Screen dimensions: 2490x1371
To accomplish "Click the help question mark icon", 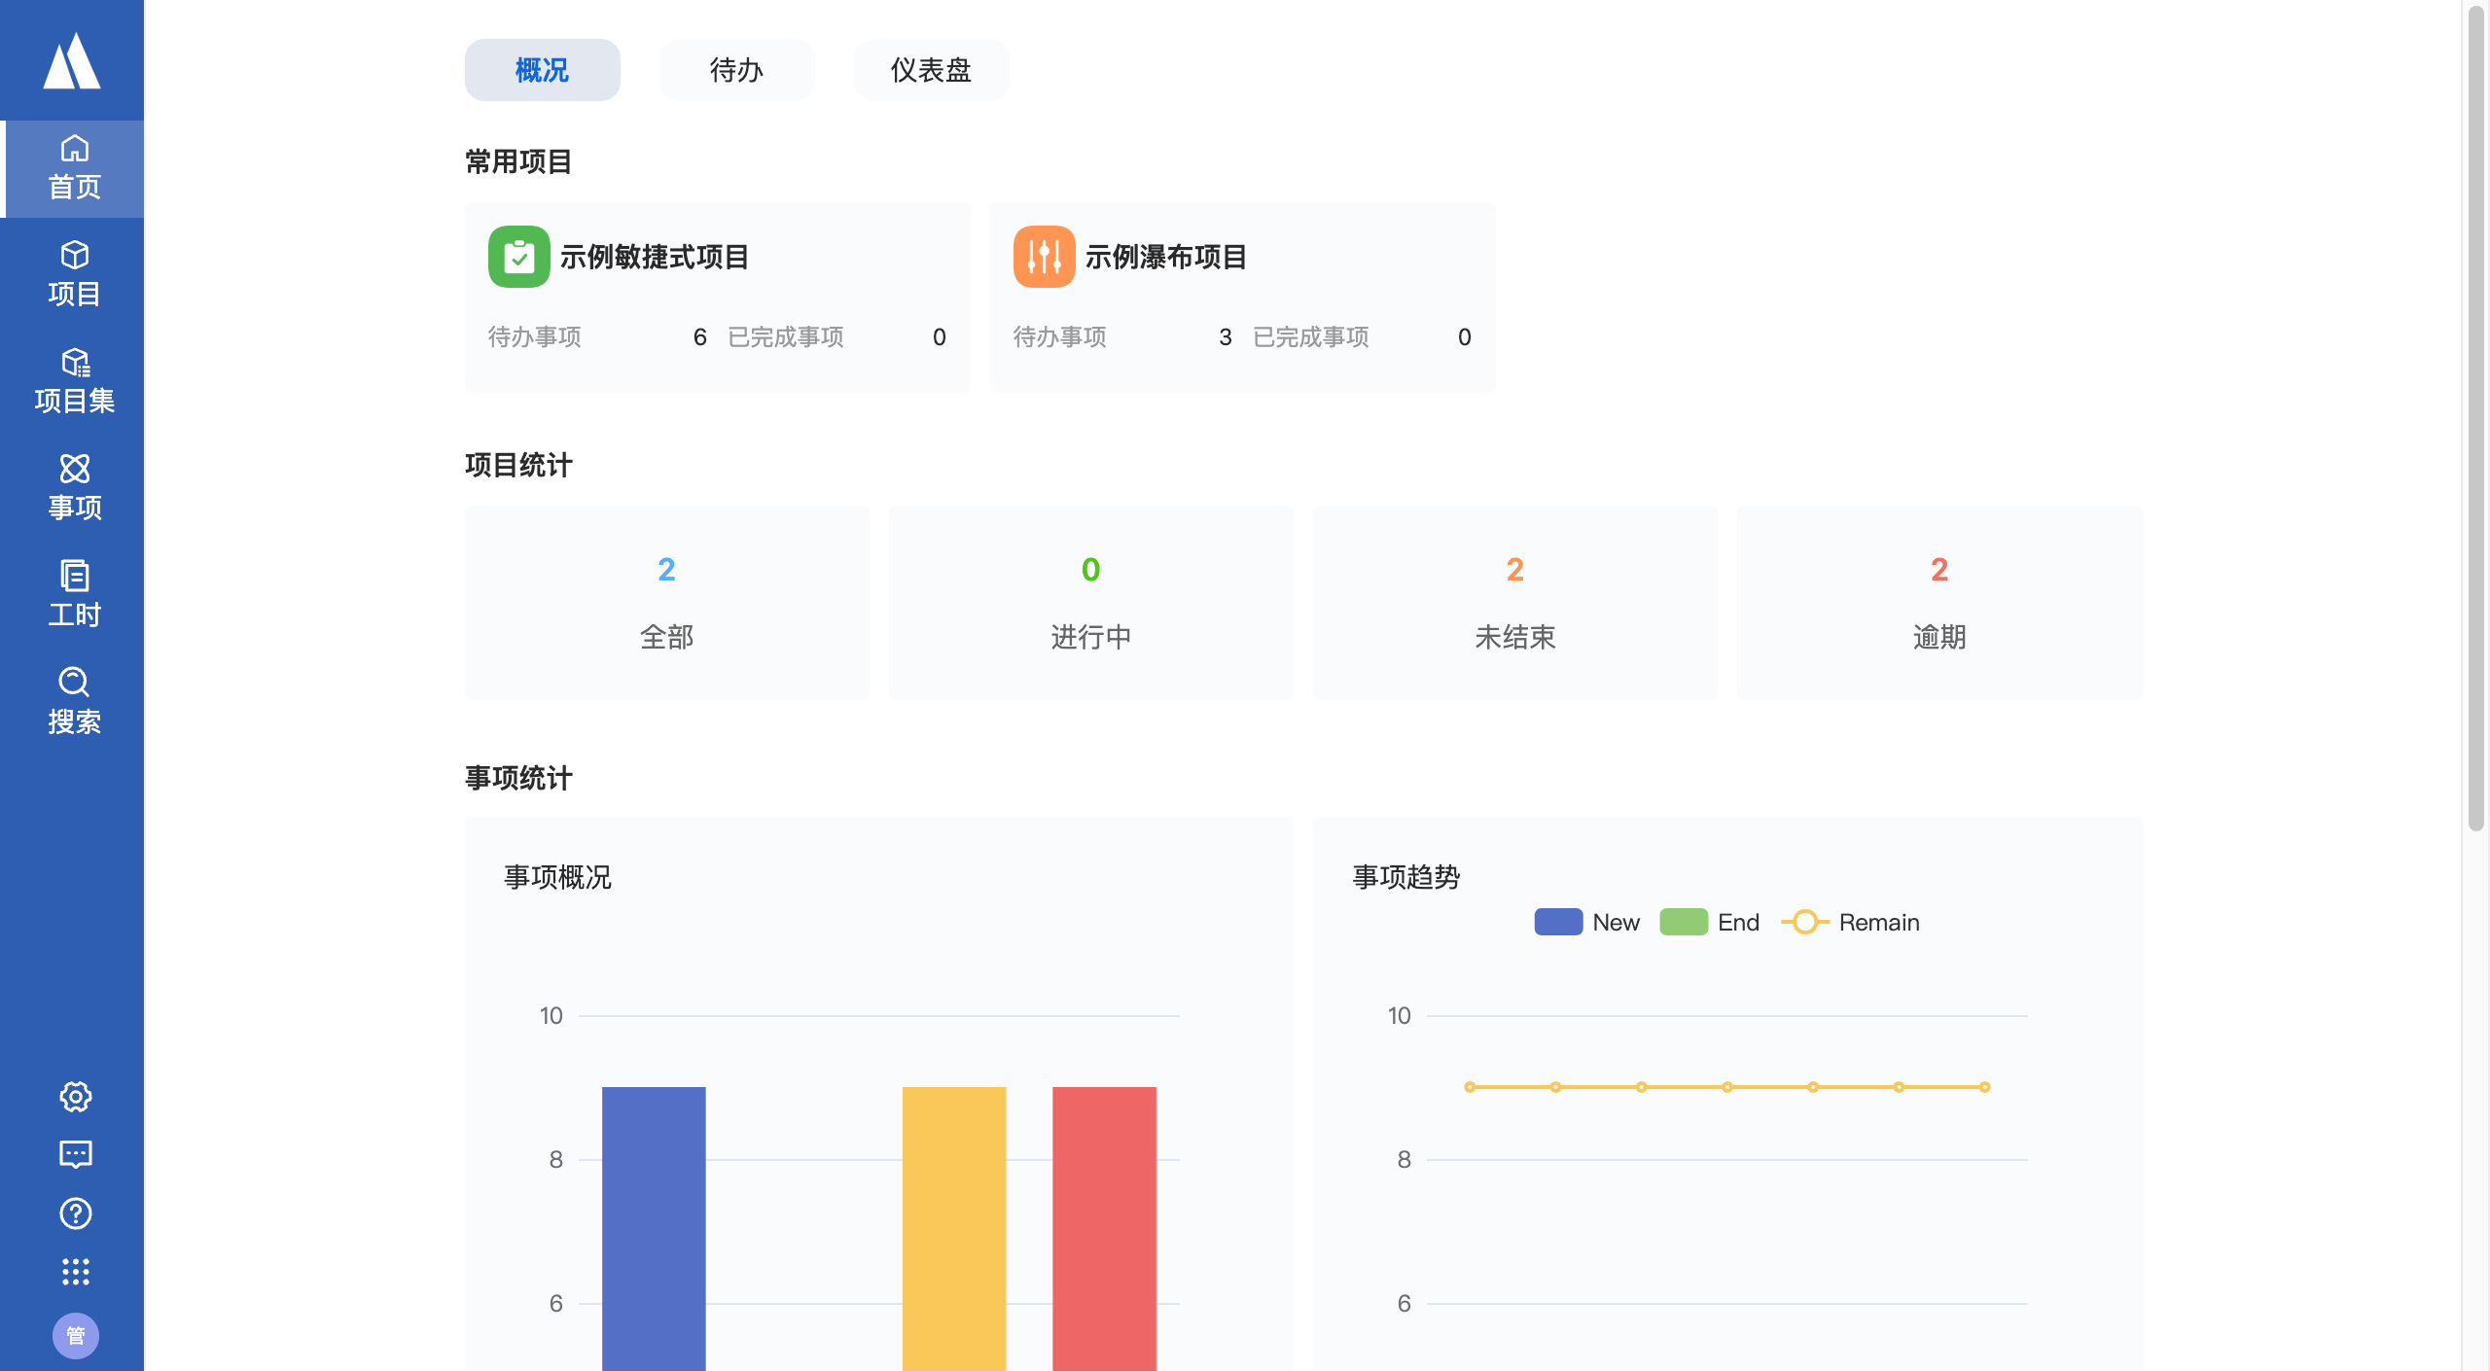I will click(x=75, y=1213).
